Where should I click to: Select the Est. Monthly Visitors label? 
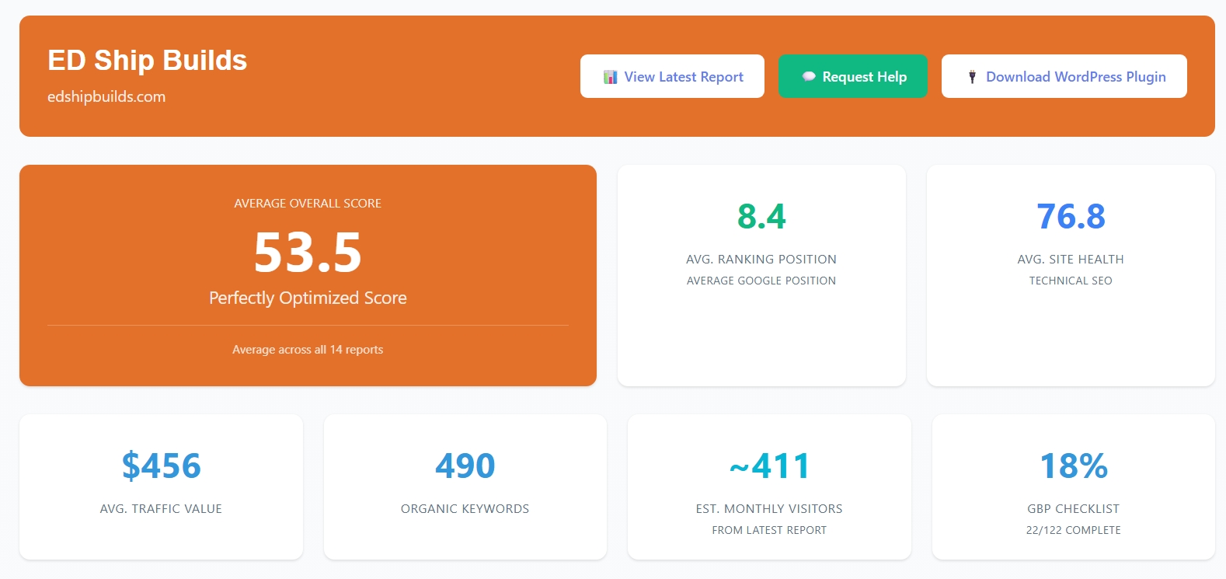click(x=769, y=509)
